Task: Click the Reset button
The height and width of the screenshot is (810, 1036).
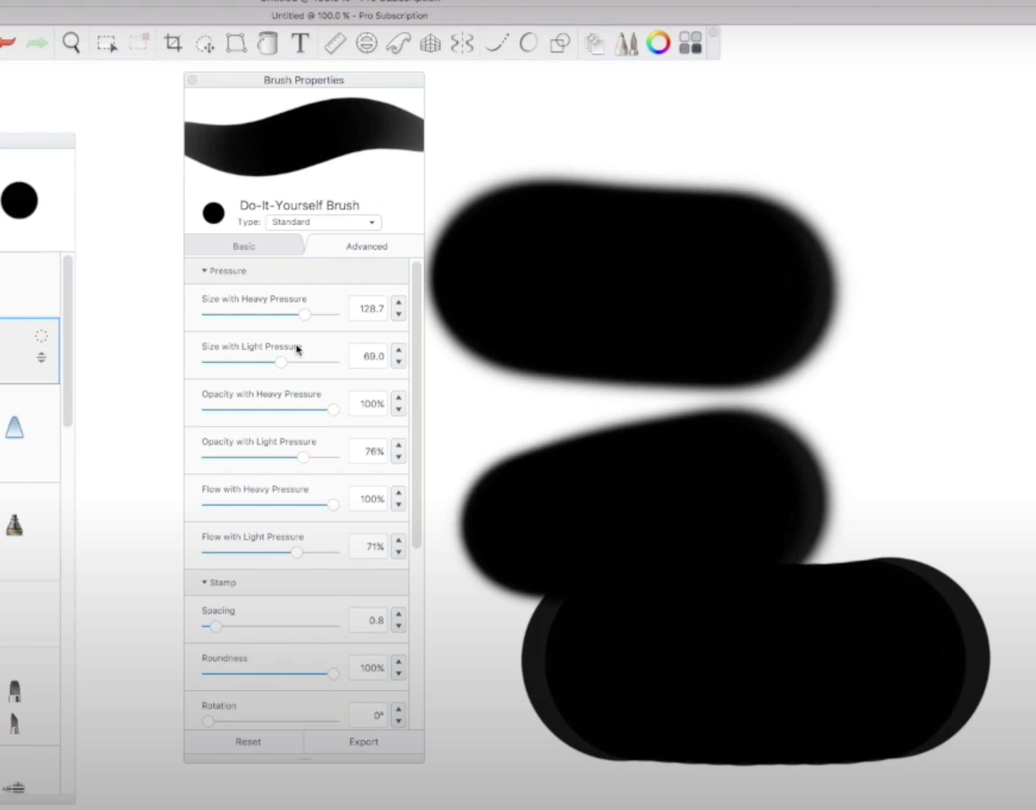Action: [248, 742]
